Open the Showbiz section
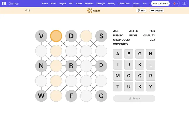 pyautogui.click(x=89, y=4)
